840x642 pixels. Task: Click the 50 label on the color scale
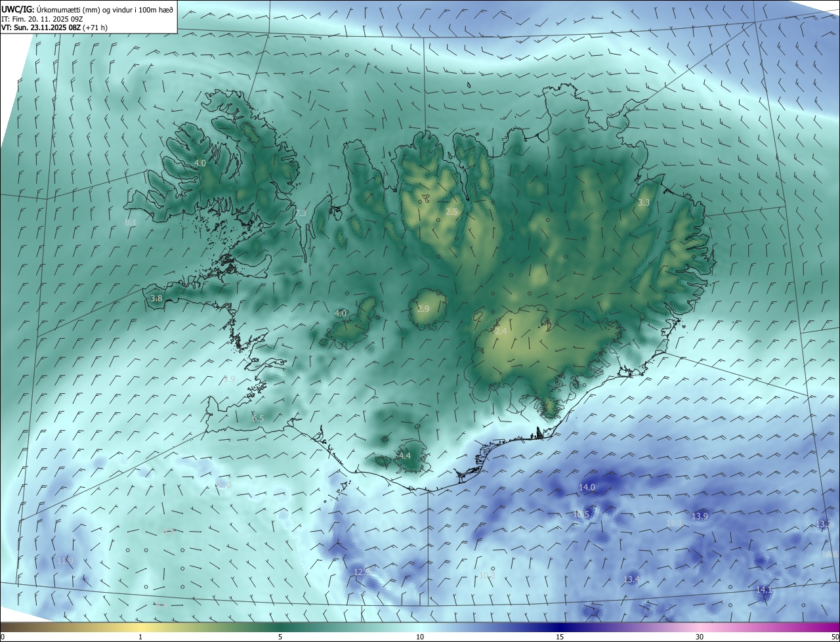click(x=835, y=637)
